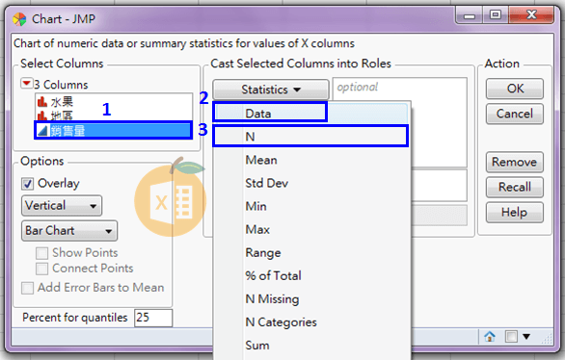Open the Statistics dropdown button

pyautogui.click(x=271, y=90)
